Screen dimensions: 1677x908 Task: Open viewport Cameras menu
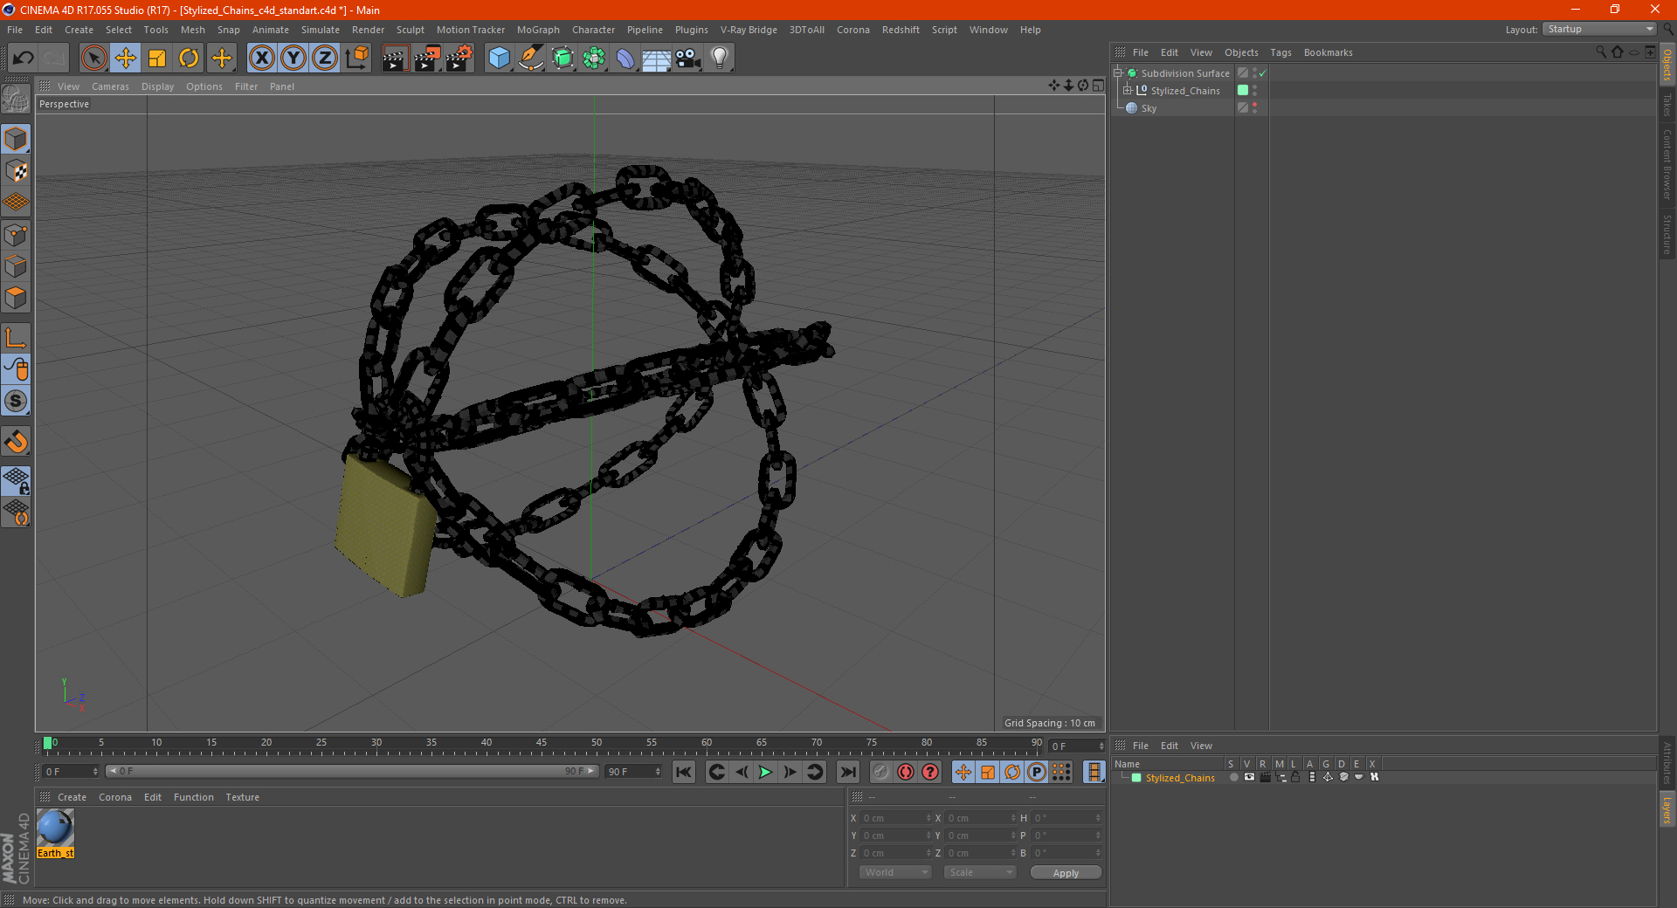110,86
